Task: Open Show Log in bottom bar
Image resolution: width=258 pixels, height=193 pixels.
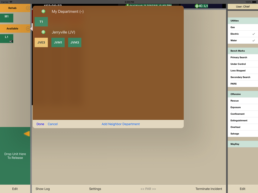Action: [x=43, y=189]
